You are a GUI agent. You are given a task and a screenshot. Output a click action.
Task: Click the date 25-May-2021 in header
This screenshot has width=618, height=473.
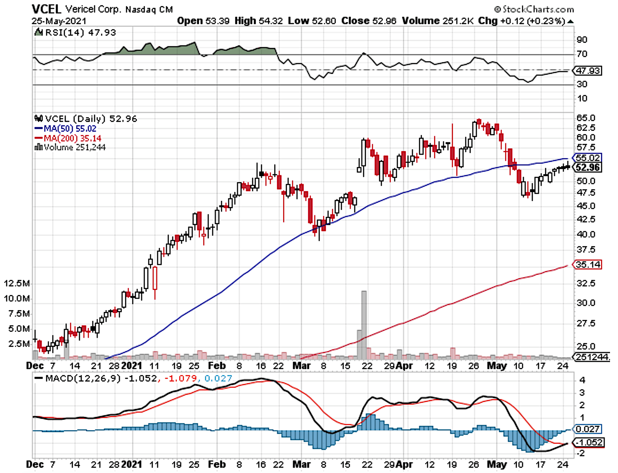coord(59,21)
